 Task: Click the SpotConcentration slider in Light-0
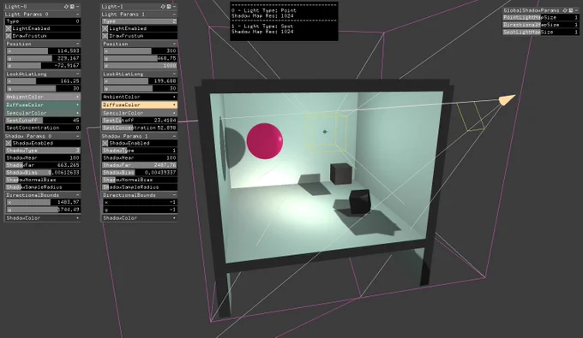click(x=43, y=128)
